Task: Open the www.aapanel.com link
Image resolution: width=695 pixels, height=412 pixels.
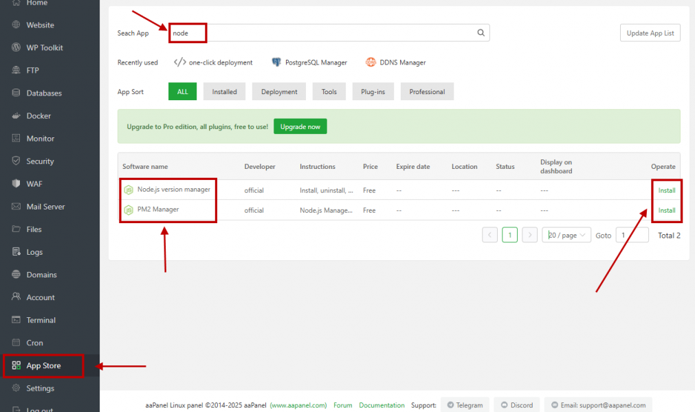Action: click(x=298, y=405)
